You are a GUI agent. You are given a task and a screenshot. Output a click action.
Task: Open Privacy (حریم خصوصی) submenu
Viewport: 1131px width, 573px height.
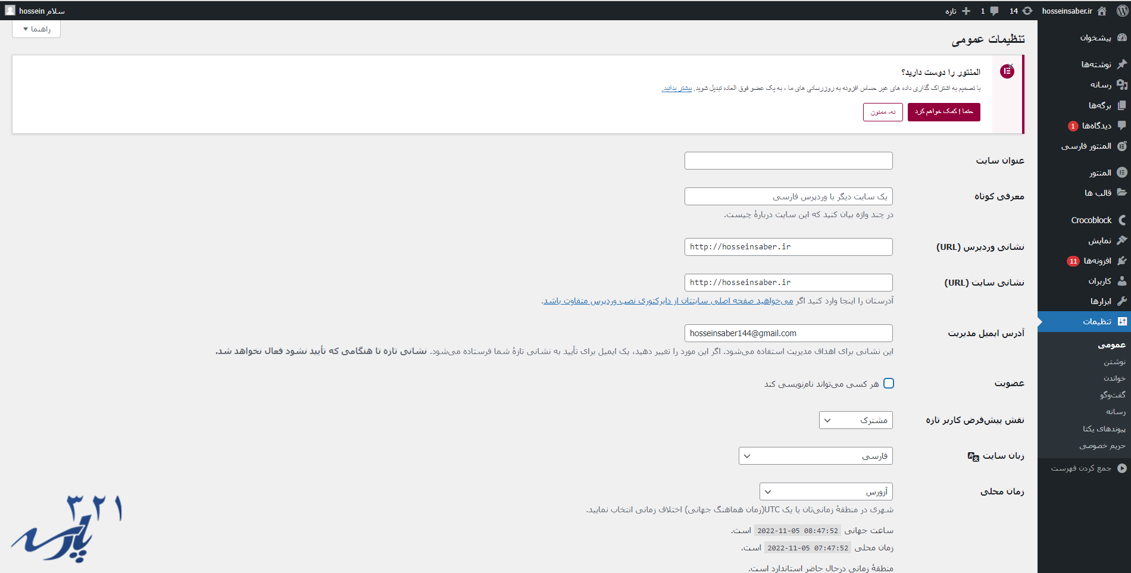tap(1102, 446)
